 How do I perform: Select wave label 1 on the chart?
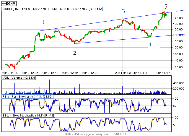44,22
